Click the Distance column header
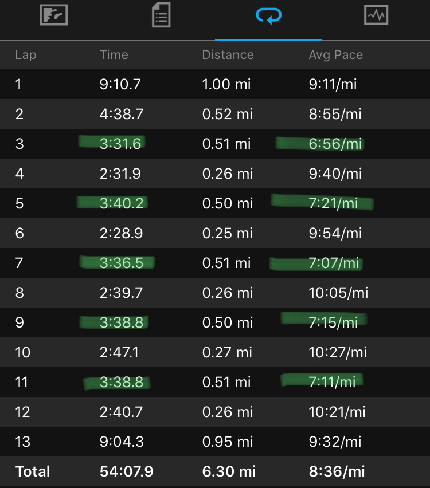 point(228,55)
